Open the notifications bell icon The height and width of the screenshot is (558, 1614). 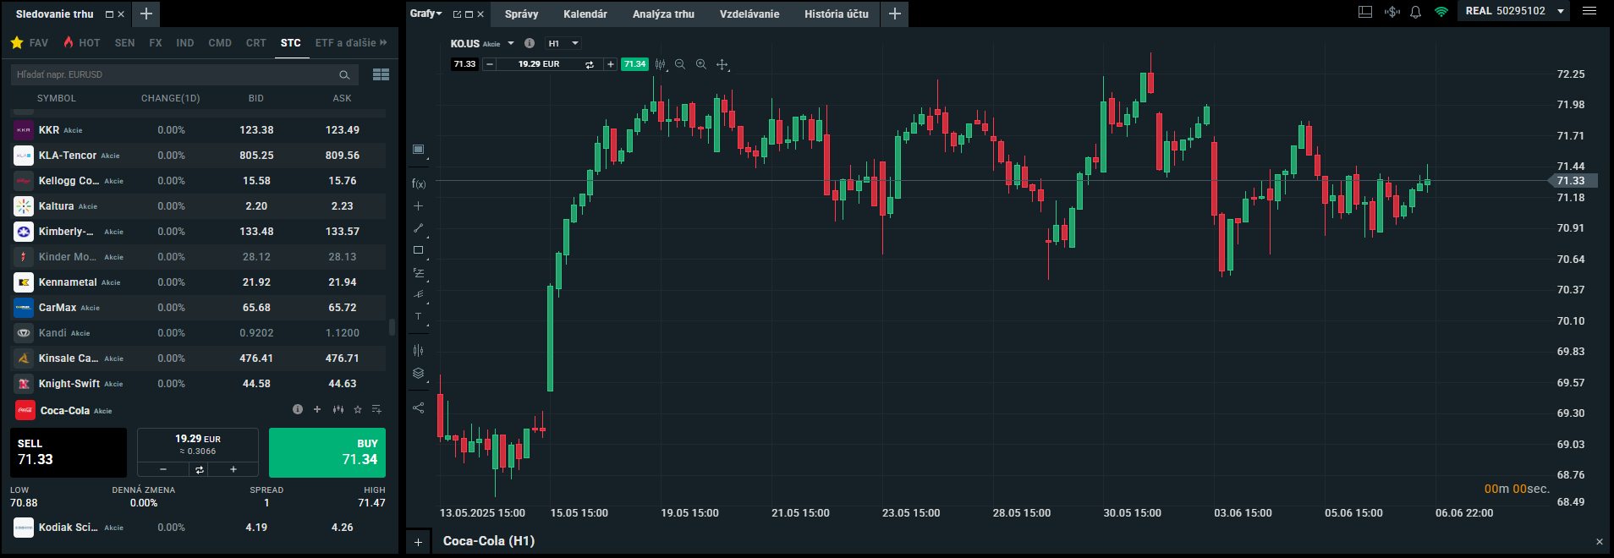[x=1415, y=12]
